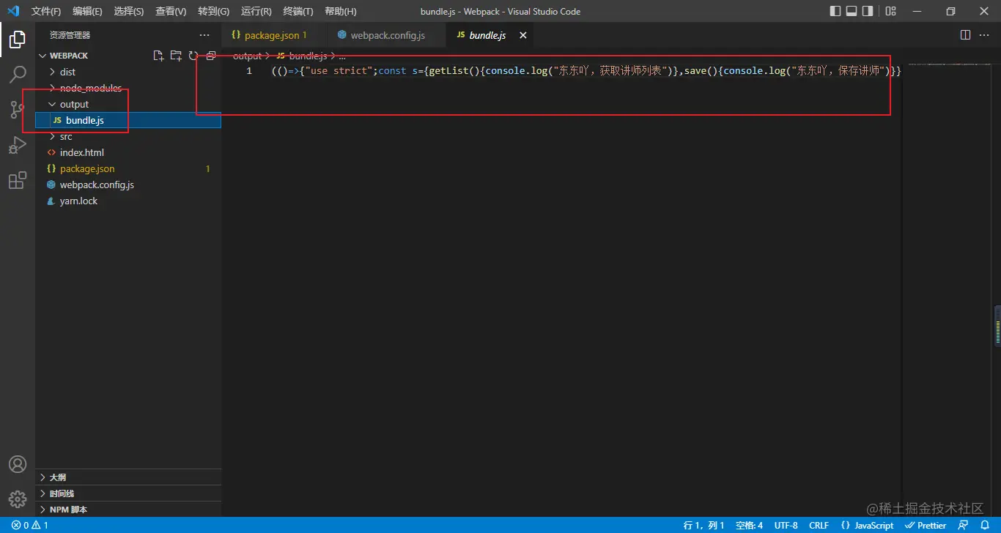Switch to the webpack.config.js editor tab
This screenshot has width=1001, height=533.
tap(385, 35)
